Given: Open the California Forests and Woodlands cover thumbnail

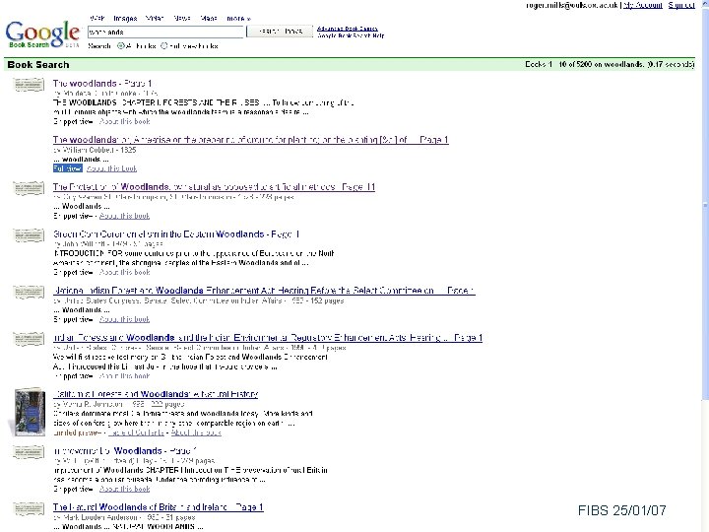Looking at the screenshot, I should 28,411.
